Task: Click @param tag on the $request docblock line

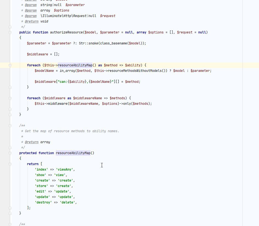Action: (31, 16)
